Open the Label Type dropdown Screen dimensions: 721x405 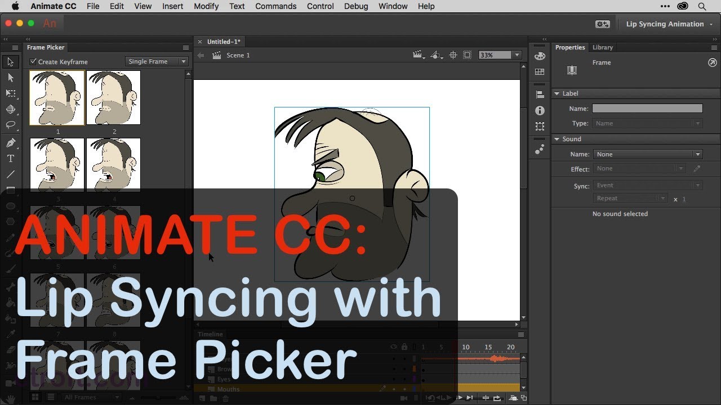point(647,123)
